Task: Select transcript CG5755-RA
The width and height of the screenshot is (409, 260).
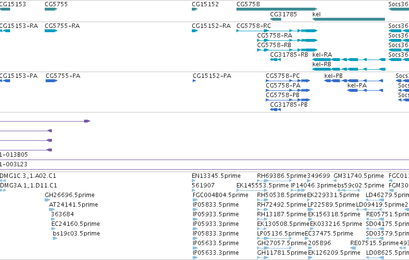Action: [62, 26]
